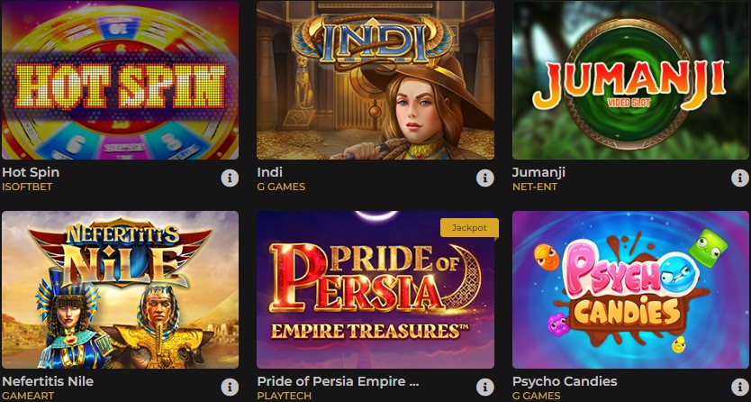This screenshot has height=402, width=751.
Task: Open Nefertitis Nile game thumbnail
Action: (x=121, y=289)
